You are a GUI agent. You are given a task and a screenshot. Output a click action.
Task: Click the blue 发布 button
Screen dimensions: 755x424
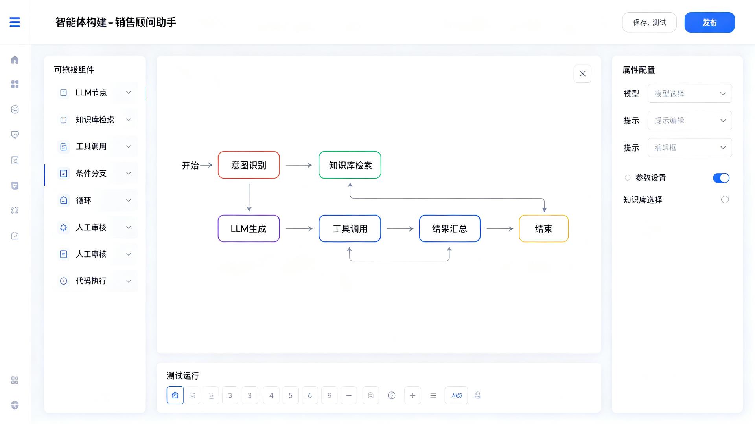coord(709,22)
